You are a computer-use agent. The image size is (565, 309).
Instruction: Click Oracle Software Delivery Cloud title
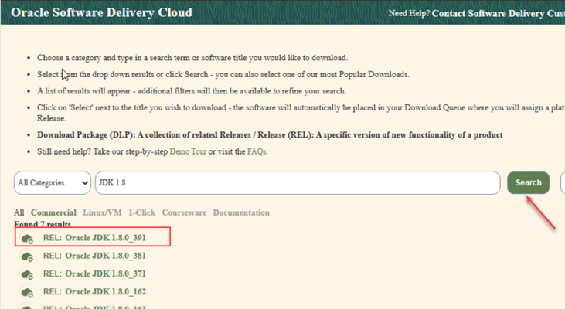click(101, 12)
